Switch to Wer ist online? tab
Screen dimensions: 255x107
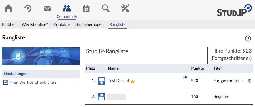tap(35, 24)
